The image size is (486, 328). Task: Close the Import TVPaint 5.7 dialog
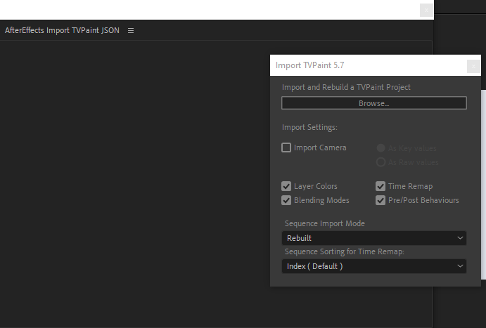pyautogui.click(x=473, y=66)
